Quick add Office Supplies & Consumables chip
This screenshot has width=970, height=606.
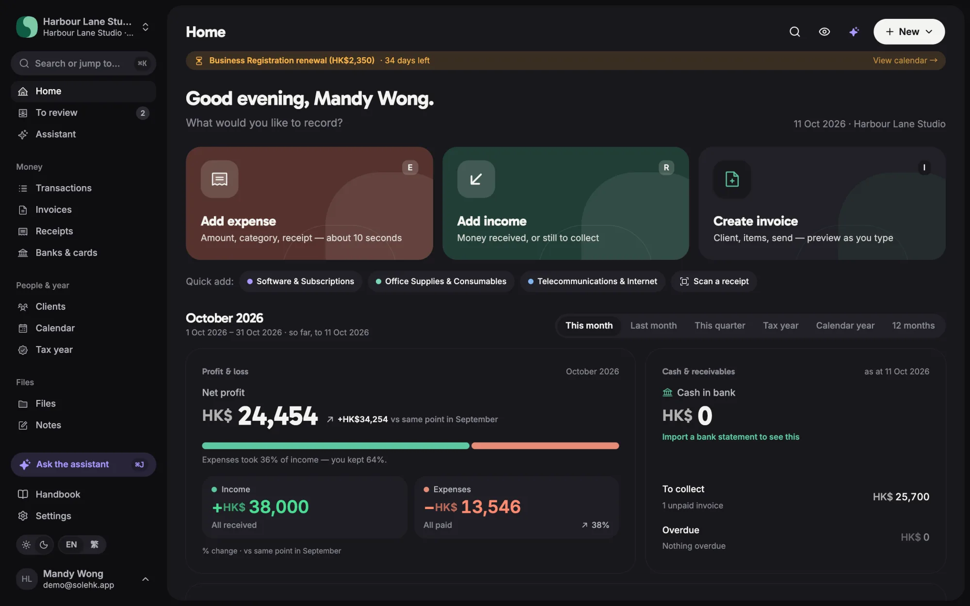coord(441,281)
